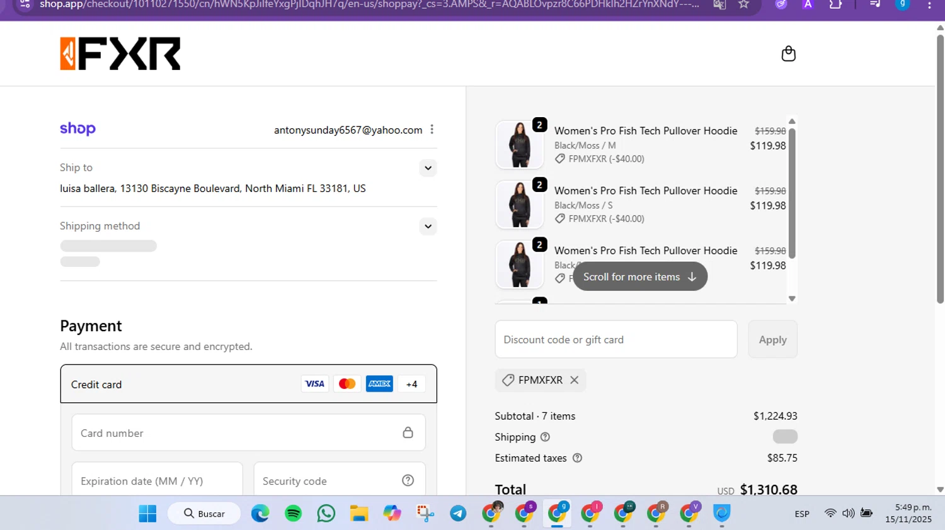
Task: Open the volume tray icon
Action: point(848,514)
